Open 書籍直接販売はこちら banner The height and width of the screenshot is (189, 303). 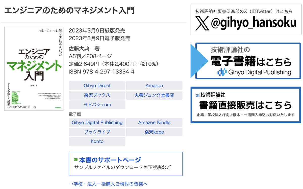point(246,105)
